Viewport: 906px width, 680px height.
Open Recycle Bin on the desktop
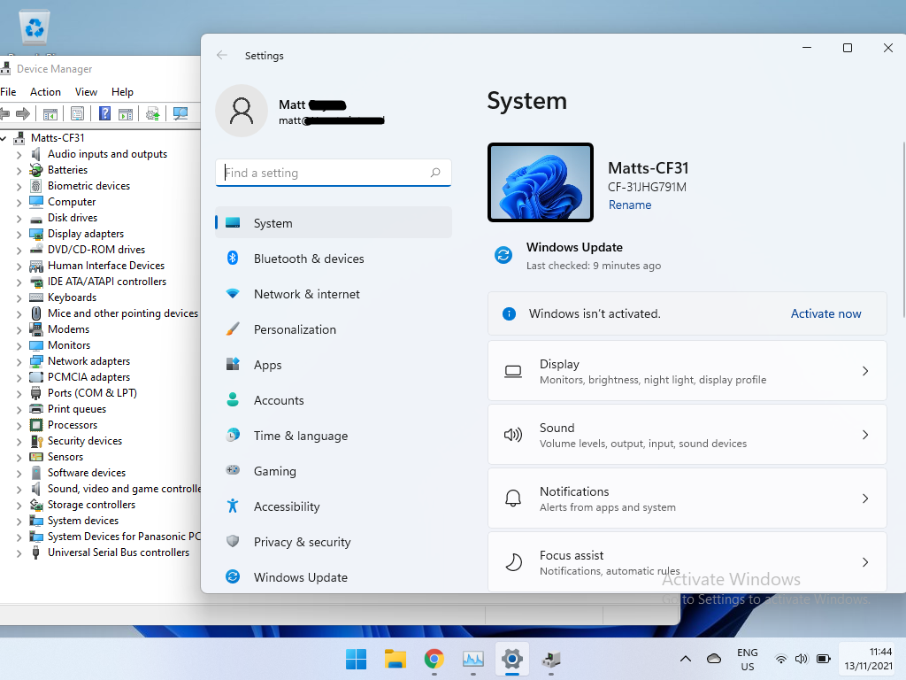click(x=35, y=27)
